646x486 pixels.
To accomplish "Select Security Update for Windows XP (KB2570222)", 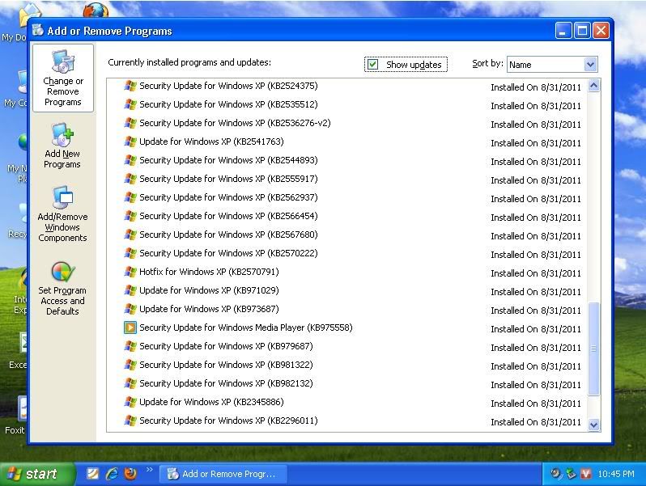I will 228,253.
